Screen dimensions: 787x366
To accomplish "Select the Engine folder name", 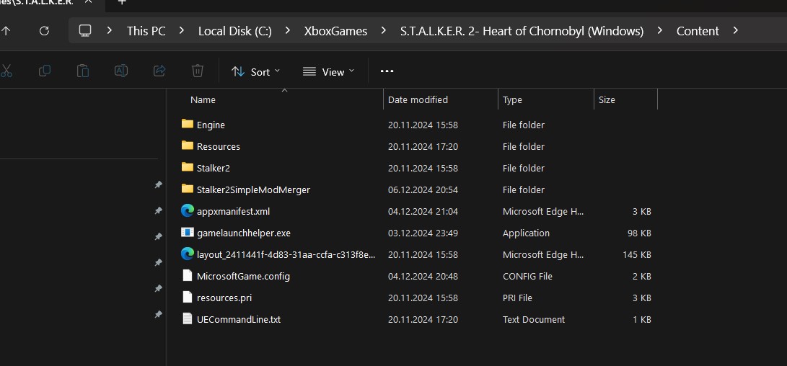I will click(211, 125).
